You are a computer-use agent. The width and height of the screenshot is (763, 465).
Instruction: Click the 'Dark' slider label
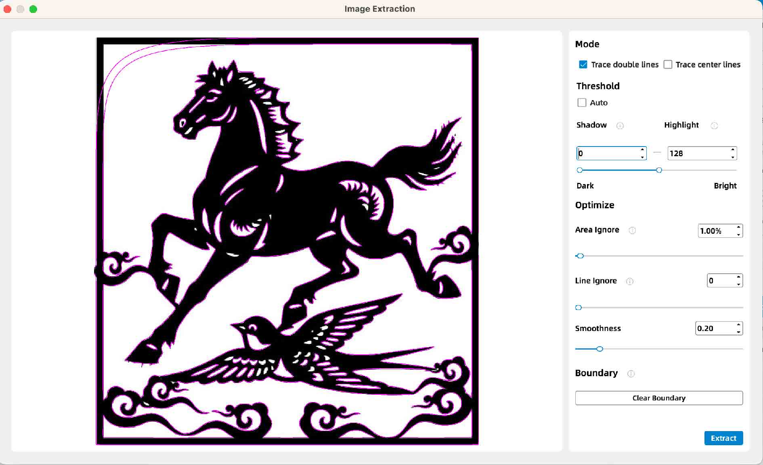pos(585,186)
